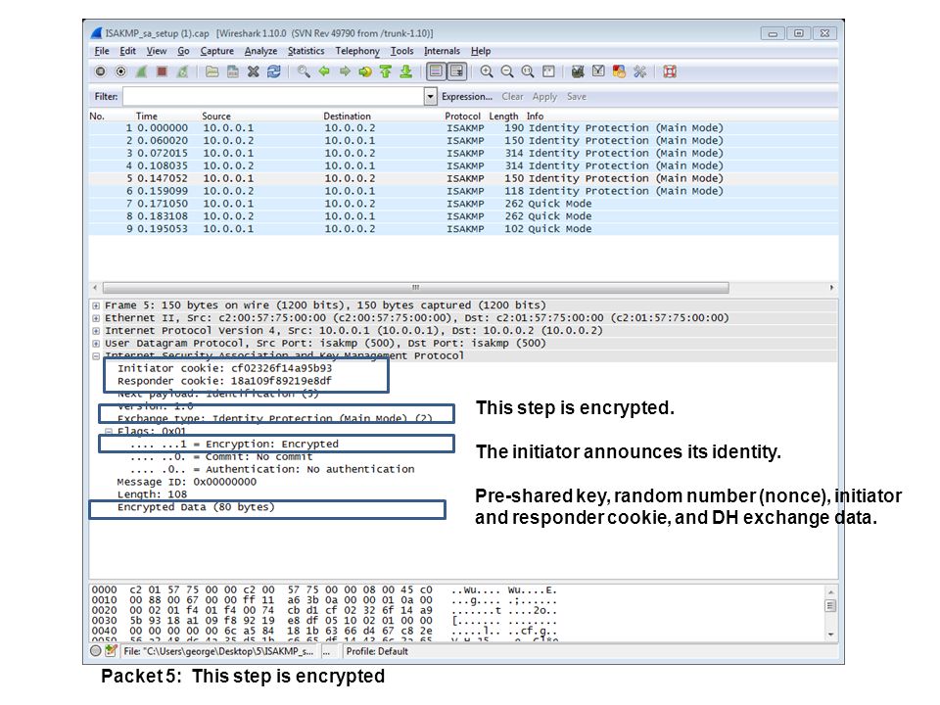
Task: Open the Tools menu
Action: tap(401, 51)
